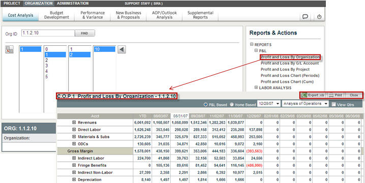Select 3 in the second org column
This screenshot has width=365, height=183.
coord(55,66)
